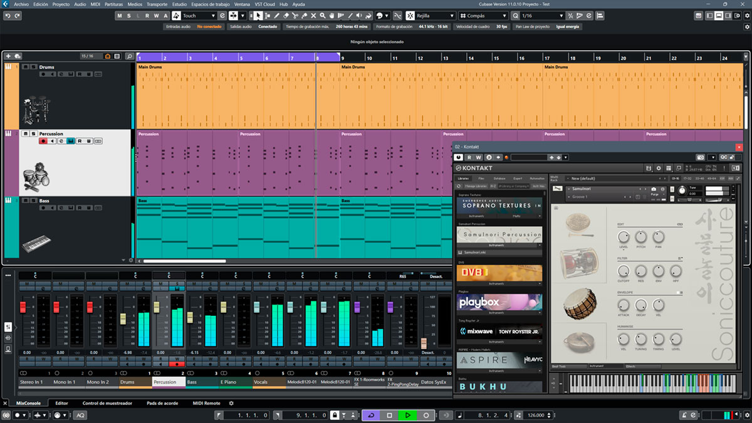This screenshot has width=752, height=423.
Task: Select the E Piano mixer channel label
Action: pos(236,382)
